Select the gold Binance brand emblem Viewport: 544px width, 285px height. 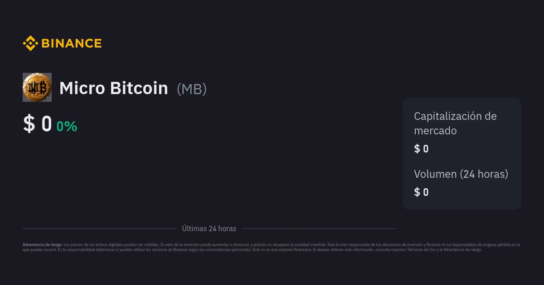click(30, 43)
